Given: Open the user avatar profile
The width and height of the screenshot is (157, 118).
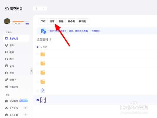Looking at the screenshot, I should (x=7, y=21).
